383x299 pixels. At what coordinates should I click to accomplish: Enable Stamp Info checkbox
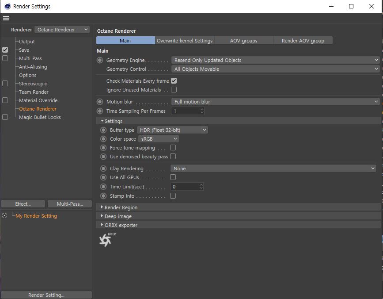[173, 196]
